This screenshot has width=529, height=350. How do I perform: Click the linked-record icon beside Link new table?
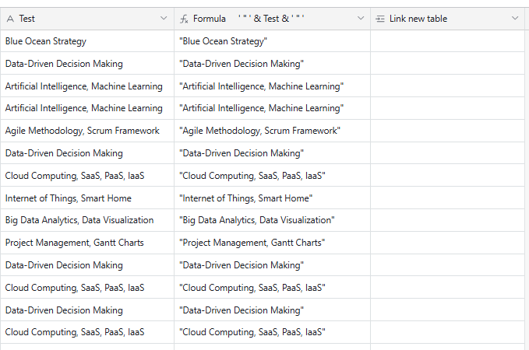click(380, 19)
